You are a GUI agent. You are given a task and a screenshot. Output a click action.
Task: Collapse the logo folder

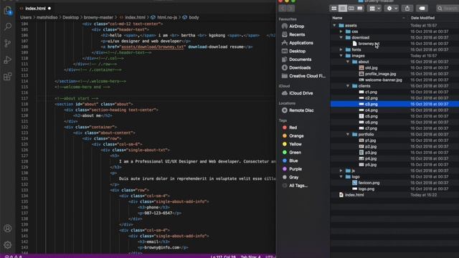pos(341,177)
